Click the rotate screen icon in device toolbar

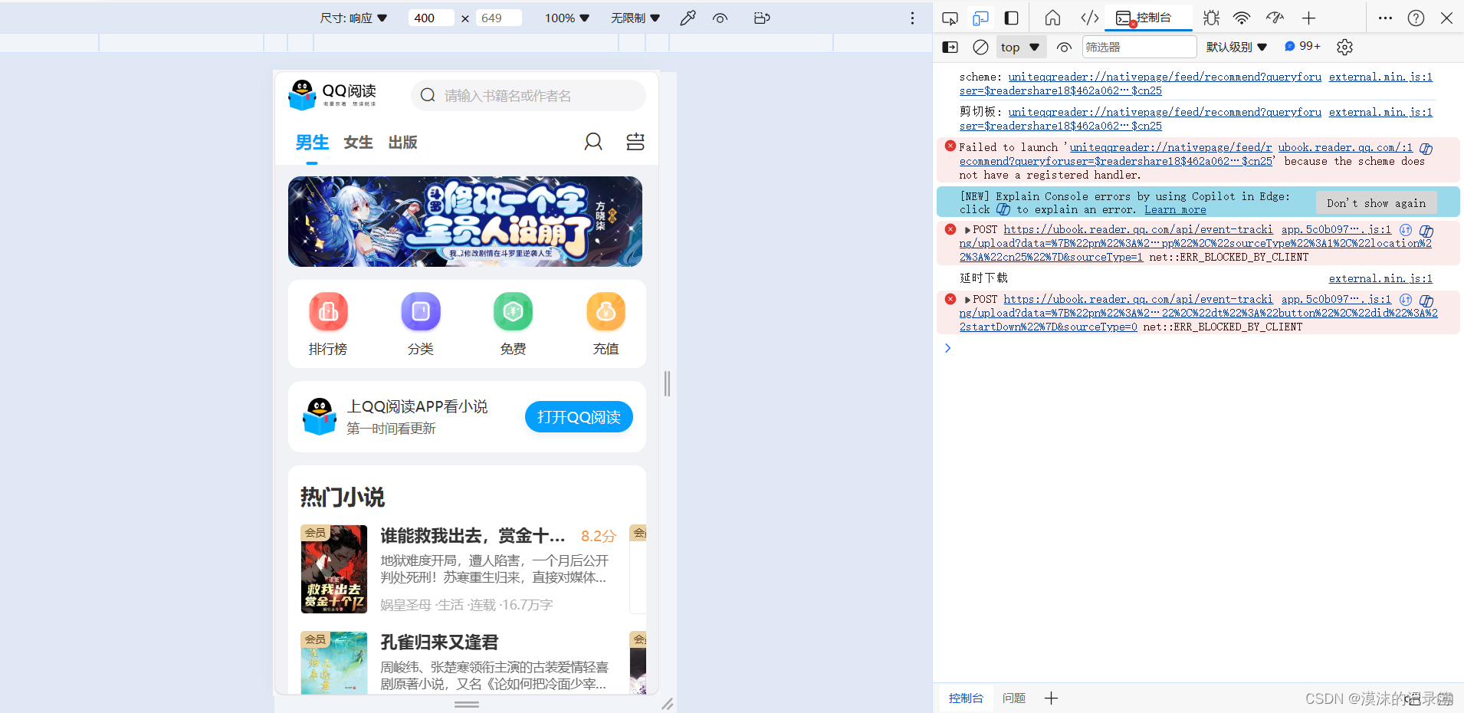(x=761, y=18)
